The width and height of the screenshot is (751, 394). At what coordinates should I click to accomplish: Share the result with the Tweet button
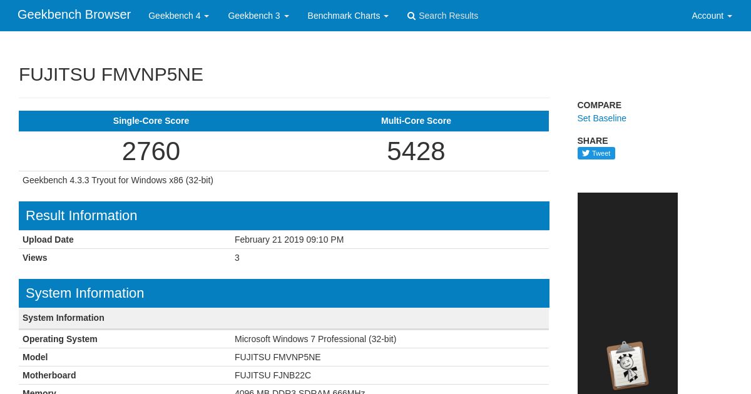pyautogui.click(x=596, y=153)
